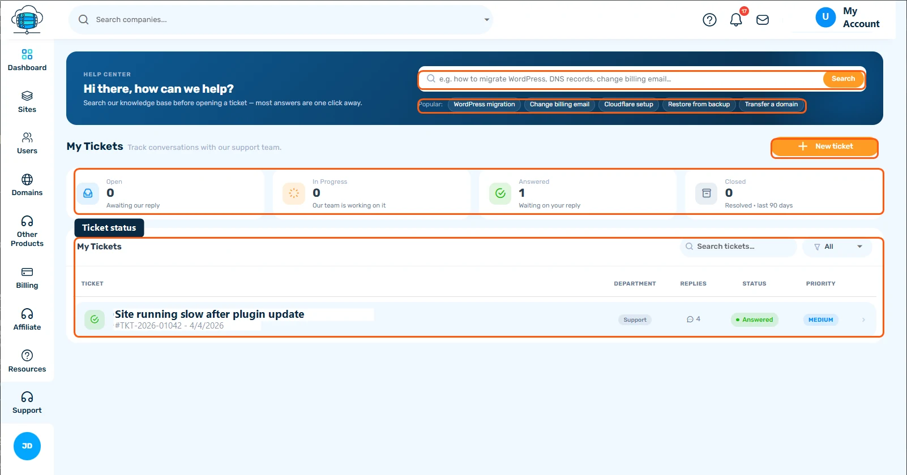Click the Closed archive box icon
The width and height of the screenshot is (907, 475).
click(707, 193)
